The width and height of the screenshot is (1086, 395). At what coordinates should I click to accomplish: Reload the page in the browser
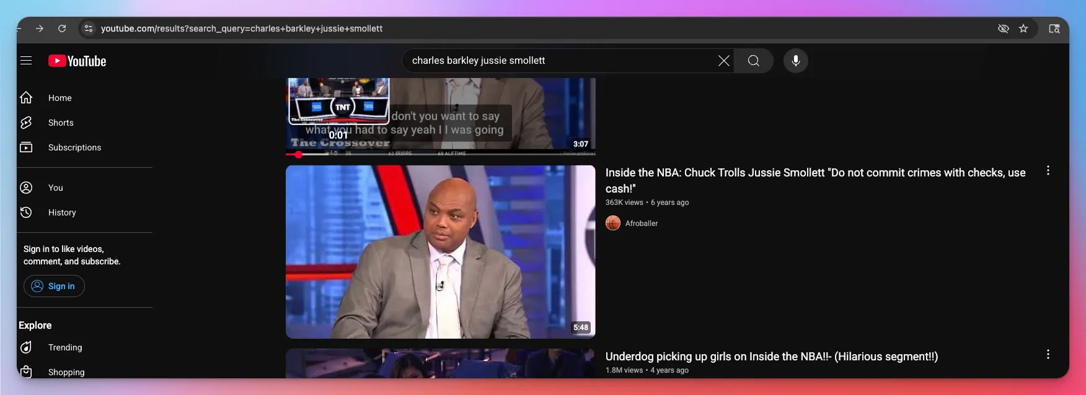62,28
